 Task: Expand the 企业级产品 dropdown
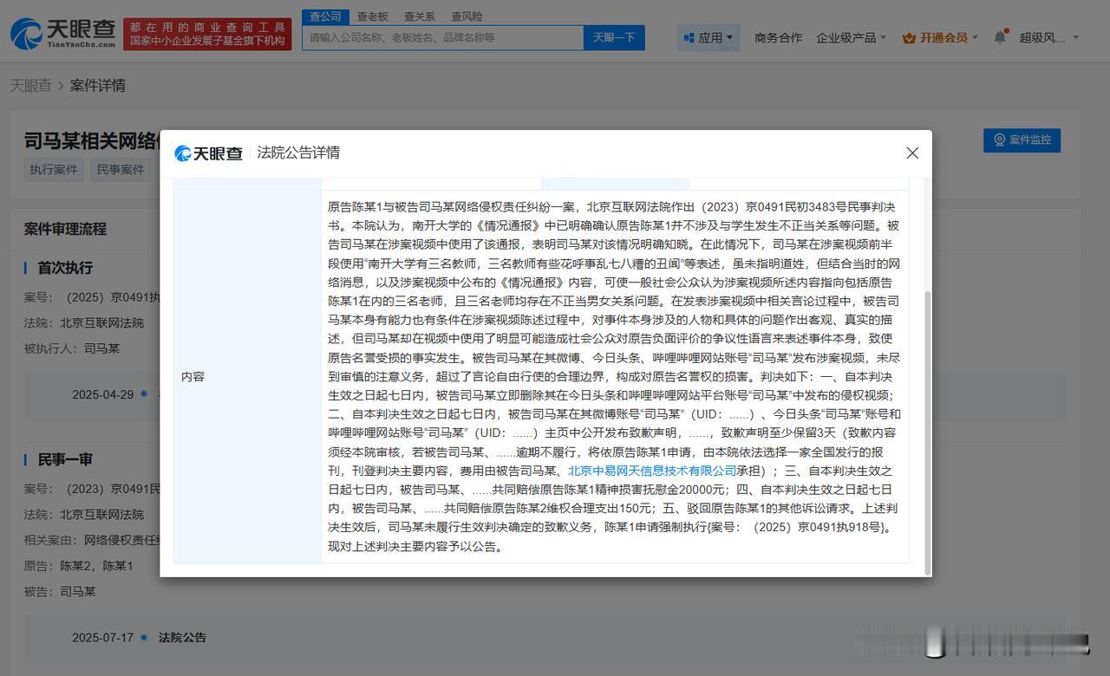(x=851, y=38)
